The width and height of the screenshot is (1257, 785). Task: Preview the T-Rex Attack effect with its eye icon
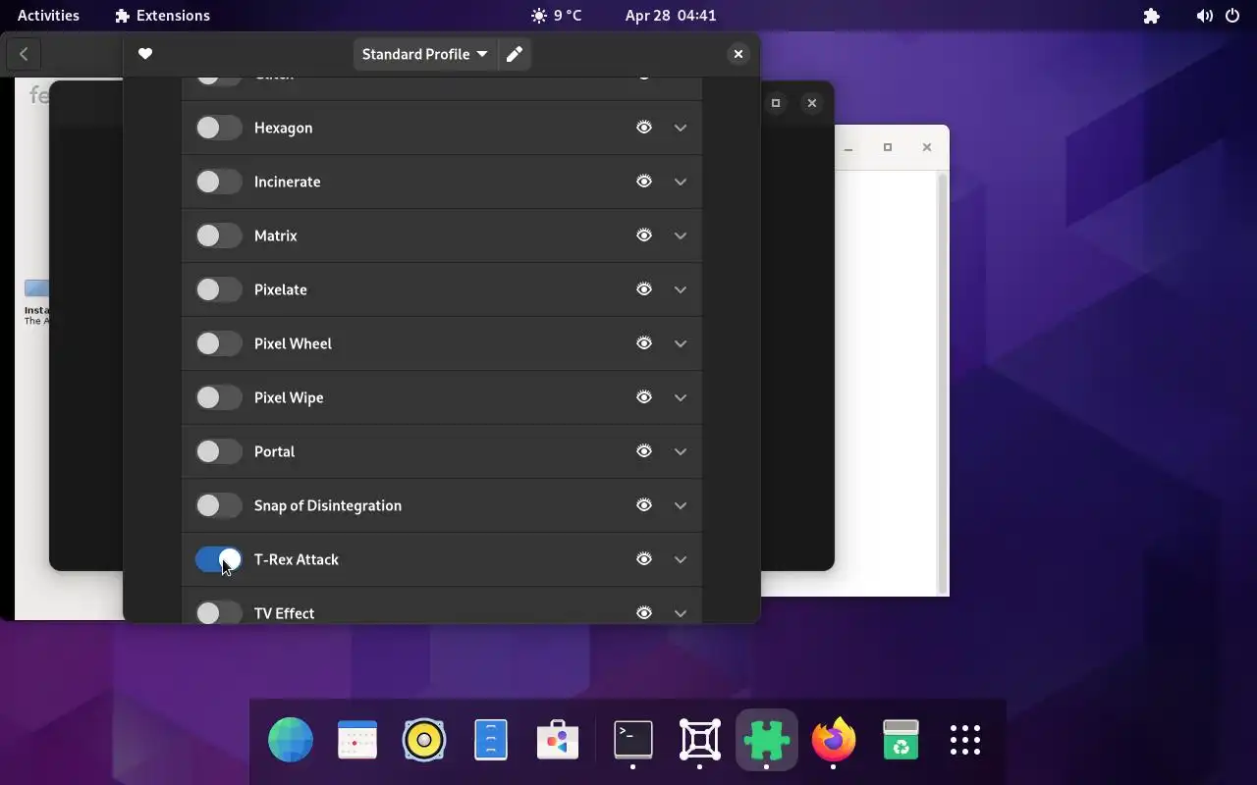[644, 559]
